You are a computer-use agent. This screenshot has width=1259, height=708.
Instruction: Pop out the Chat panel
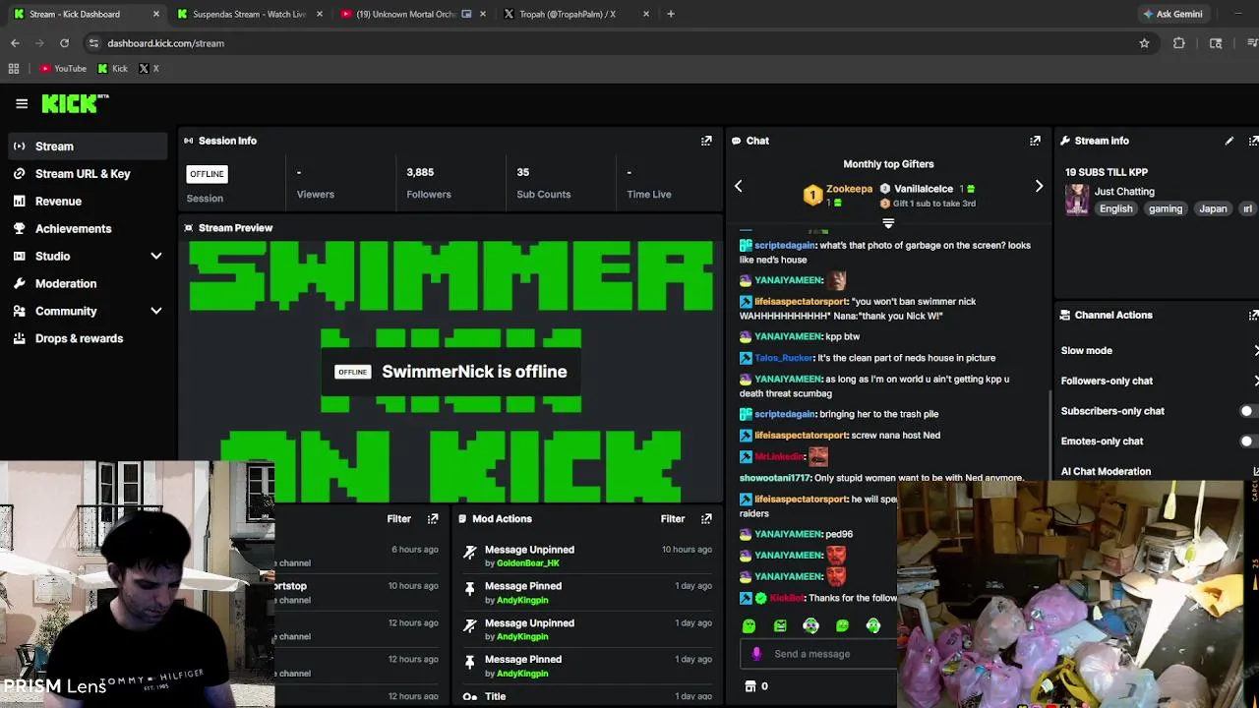(x=1035, y=141)
